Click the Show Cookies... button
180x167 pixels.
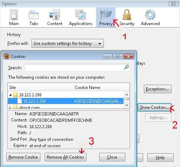coord(154,107)
